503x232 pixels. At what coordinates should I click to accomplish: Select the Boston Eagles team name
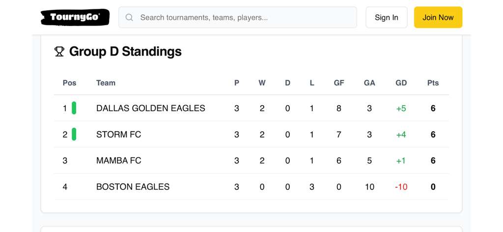tap(133, 187)
